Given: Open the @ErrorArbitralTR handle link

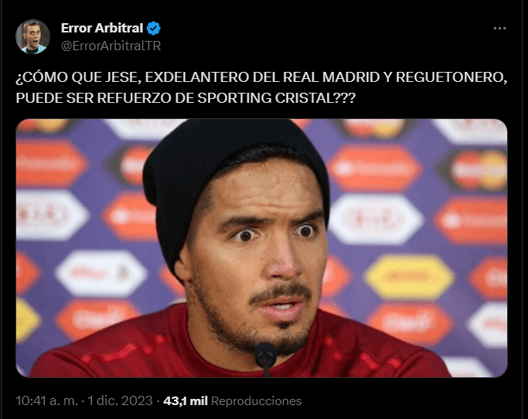Looking at the screenshot, I should pos(111,46).
